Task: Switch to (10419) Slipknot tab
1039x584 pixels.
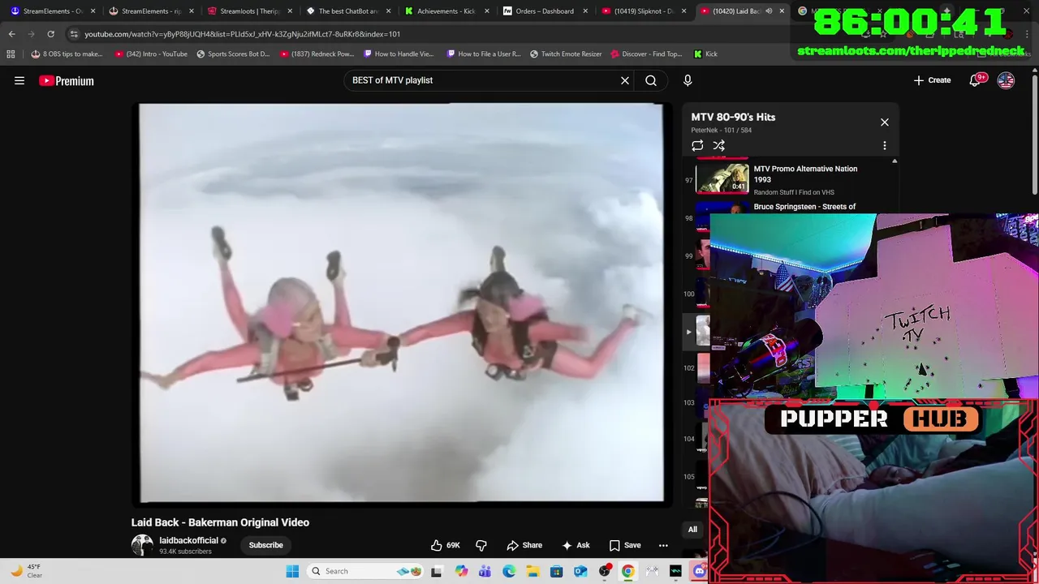Action: [x=643, y=11]
